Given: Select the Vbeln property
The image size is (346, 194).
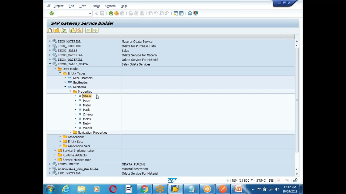Looking at the screenshot, I should pyautogui.click(x=87, y=96).
